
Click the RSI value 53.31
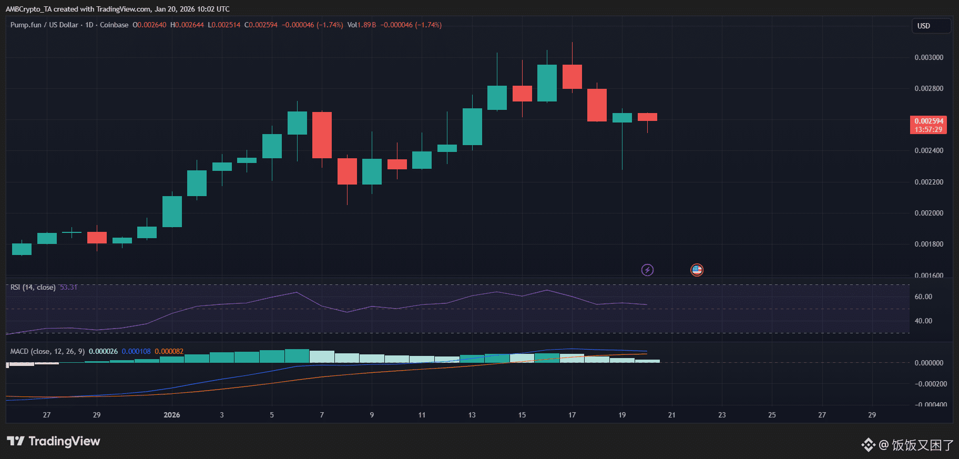click(x=68, y=287)
